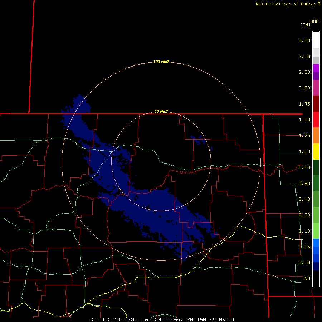Click the 1.25 legend value

[304, 136]
